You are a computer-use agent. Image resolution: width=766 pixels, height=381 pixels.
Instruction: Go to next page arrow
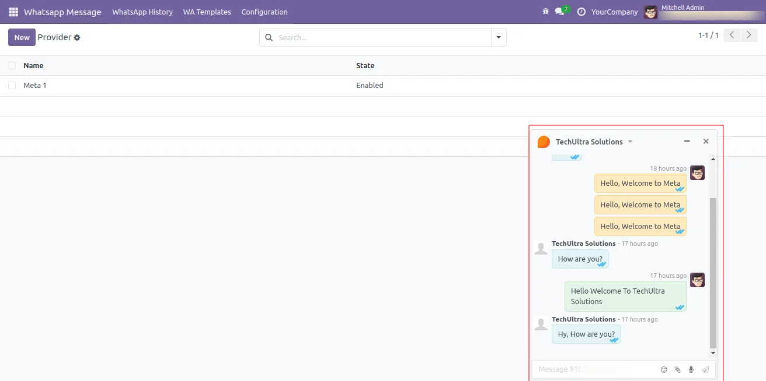[x=749, y=35]
